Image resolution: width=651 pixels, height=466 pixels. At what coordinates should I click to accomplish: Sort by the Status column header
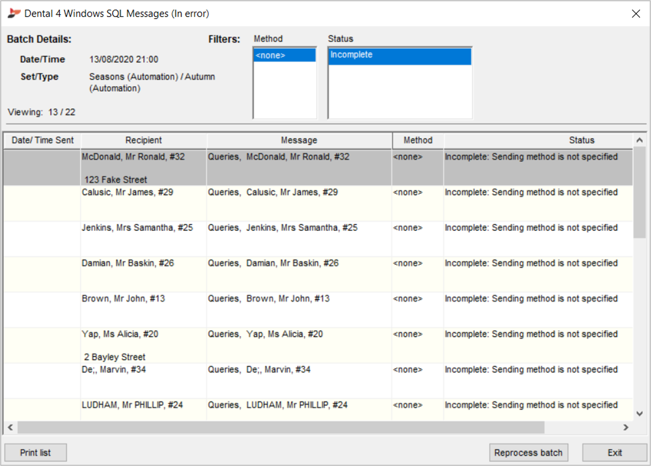click(581, 141)
